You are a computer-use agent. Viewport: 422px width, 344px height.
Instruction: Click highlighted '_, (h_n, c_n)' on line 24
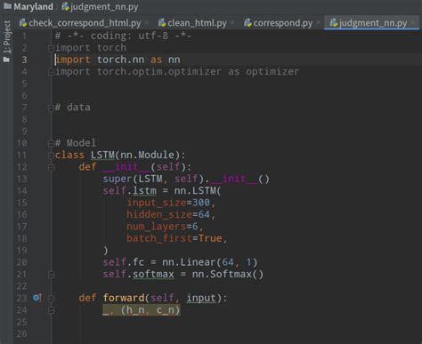[142, 310]
